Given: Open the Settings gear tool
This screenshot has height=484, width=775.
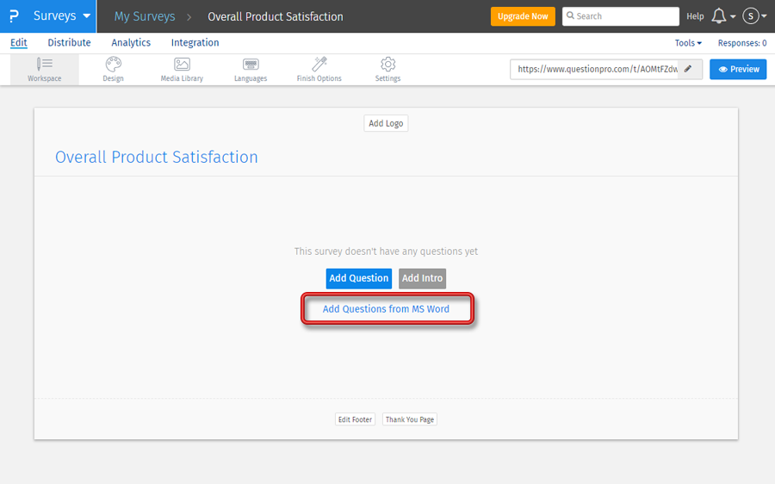Looking at the screenshot, I should pyautogui.click(x=388, y=69).
